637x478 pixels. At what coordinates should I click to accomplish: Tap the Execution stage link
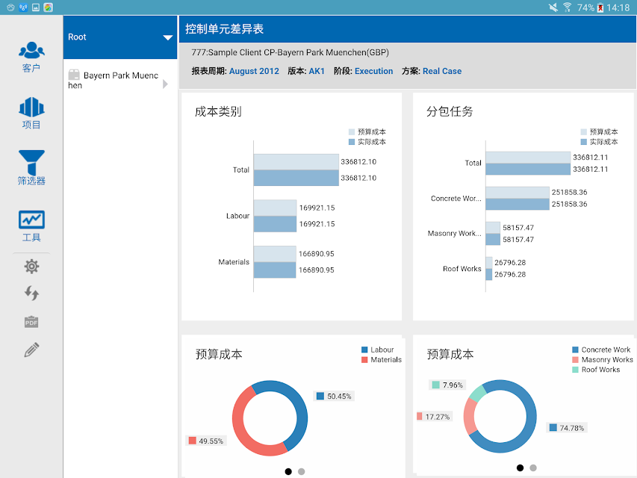[373, 71]
